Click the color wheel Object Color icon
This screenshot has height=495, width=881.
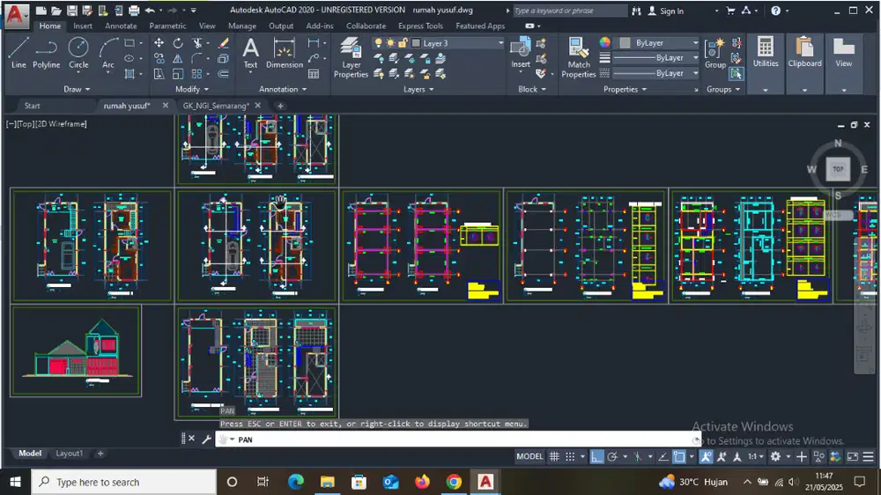(604, 42)
